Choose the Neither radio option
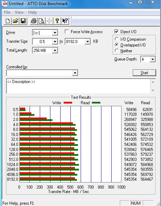Screen dimensions: 161x206 (116, 51)
